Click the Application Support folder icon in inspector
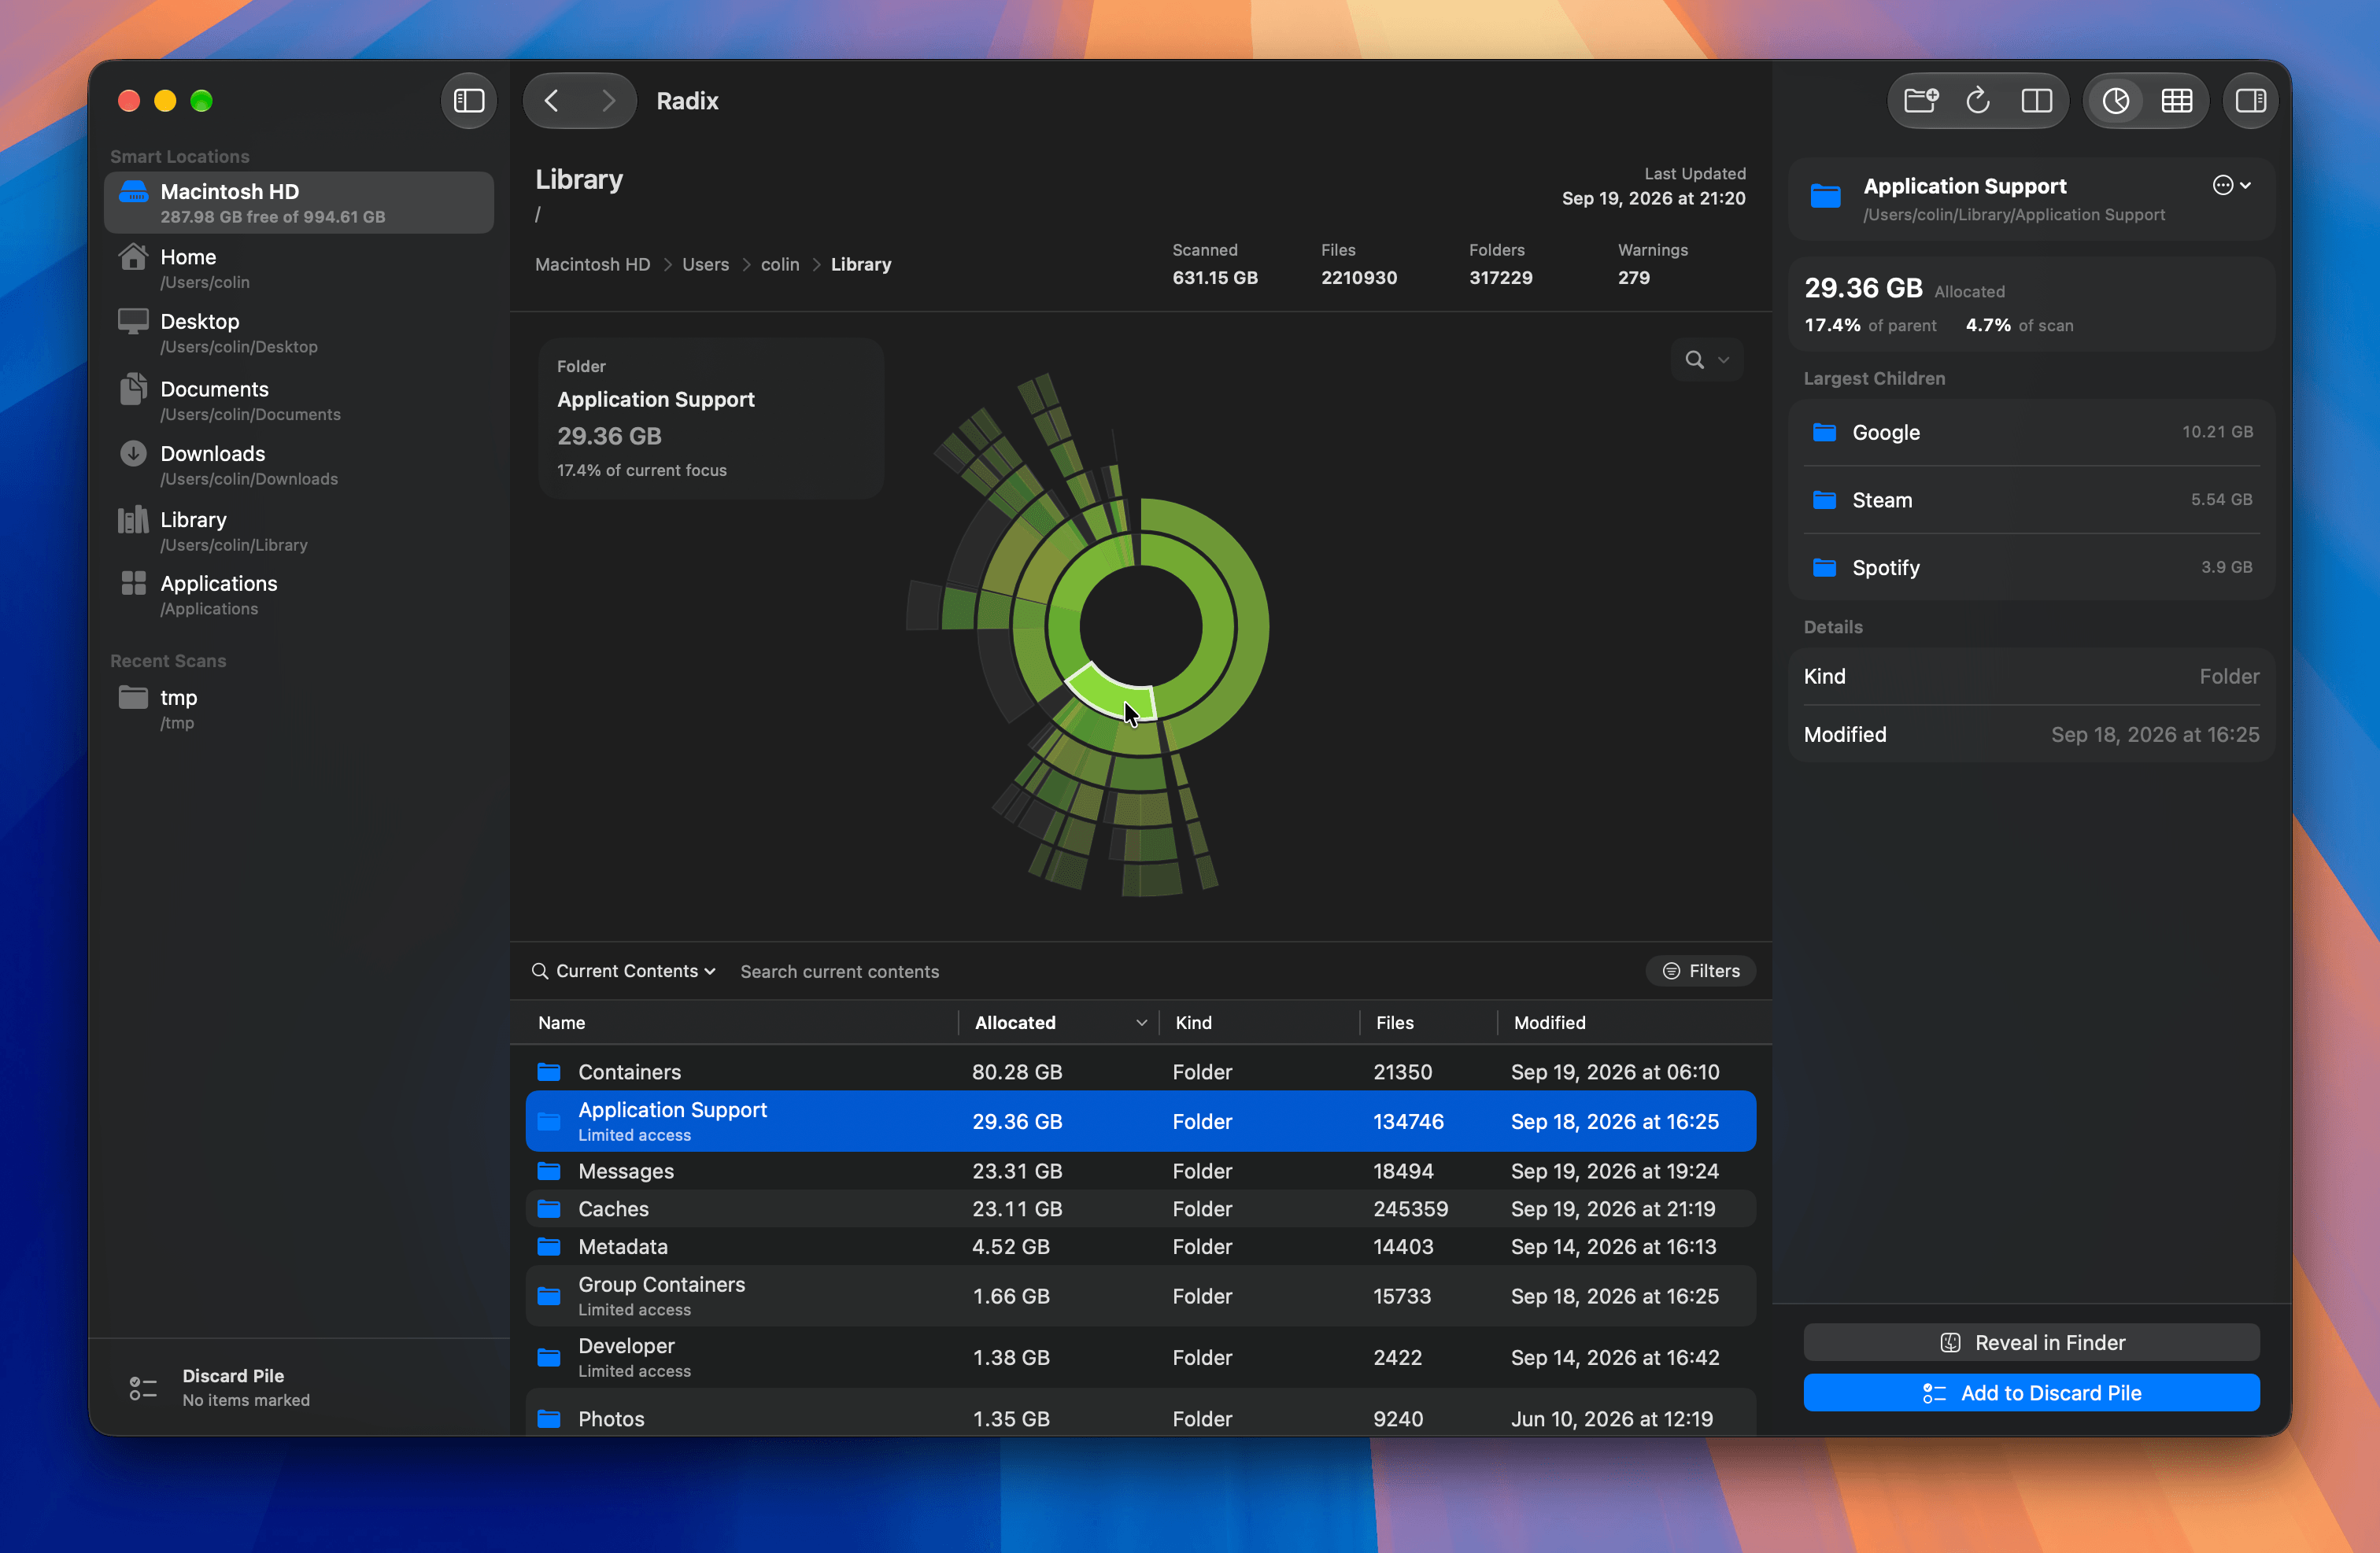Viewport: 2380px width, 1553px height. pyautogui.click(x=1825, y=196)
